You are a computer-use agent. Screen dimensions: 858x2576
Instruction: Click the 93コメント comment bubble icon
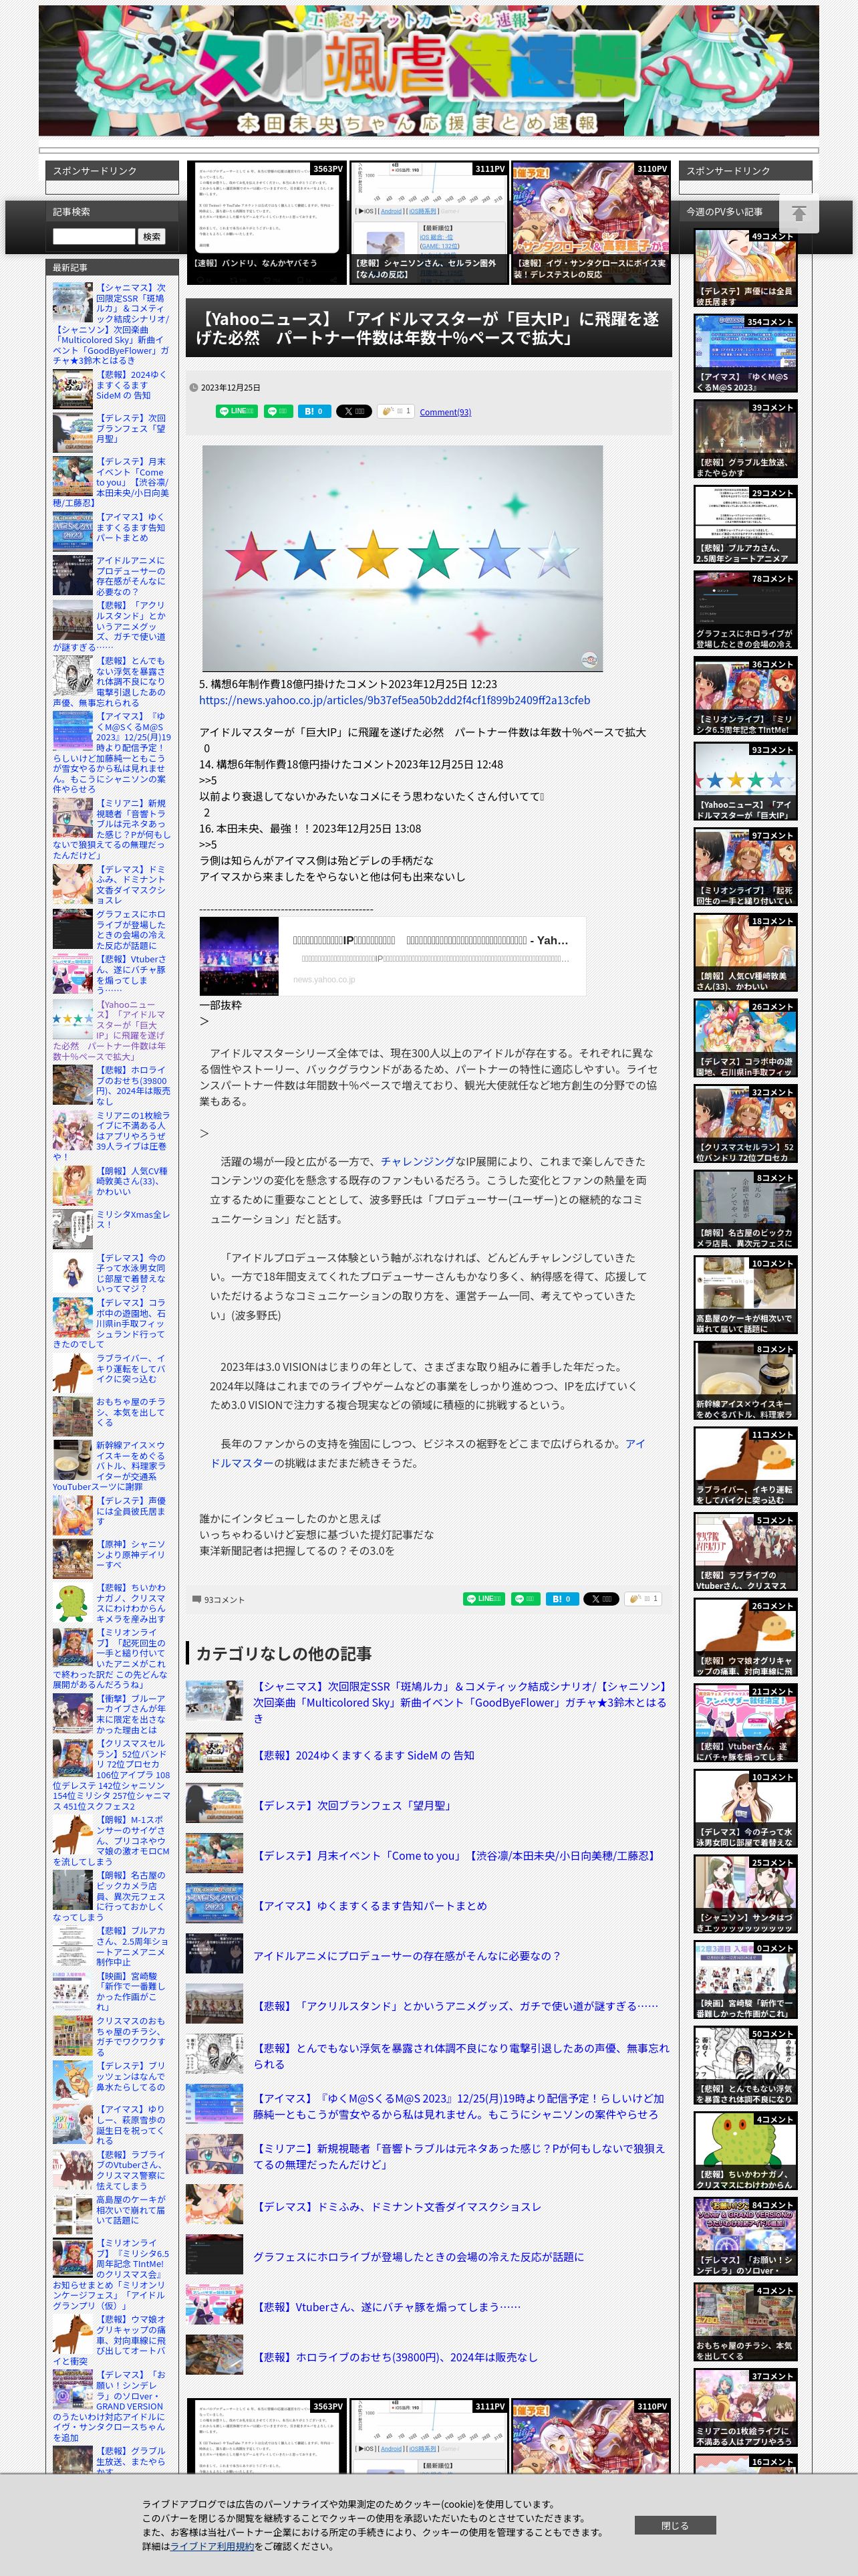196,1599
